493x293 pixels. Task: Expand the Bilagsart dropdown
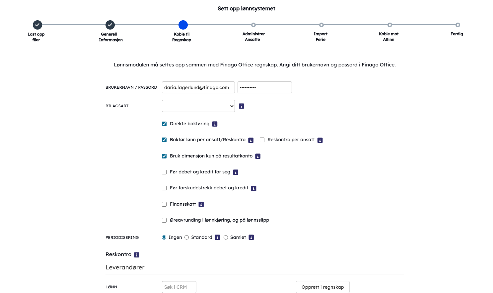click(198, 106)
